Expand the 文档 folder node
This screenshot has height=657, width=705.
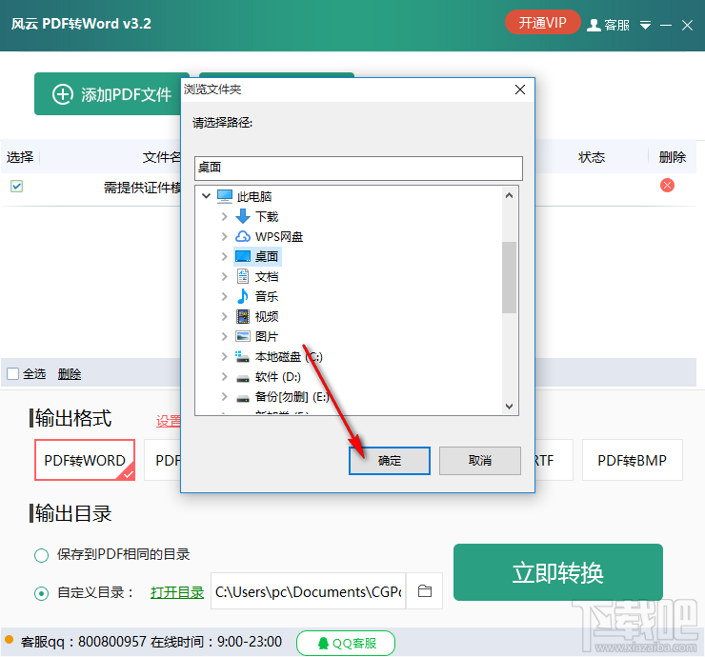click(224, 276)
